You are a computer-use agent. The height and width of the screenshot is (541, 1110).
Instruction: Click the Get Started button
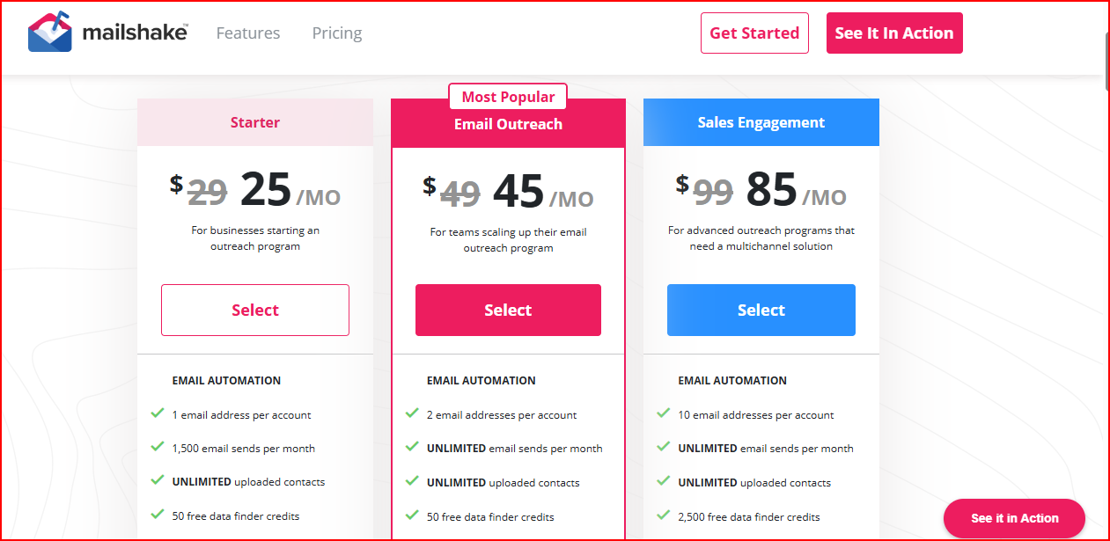click(754, 33)
